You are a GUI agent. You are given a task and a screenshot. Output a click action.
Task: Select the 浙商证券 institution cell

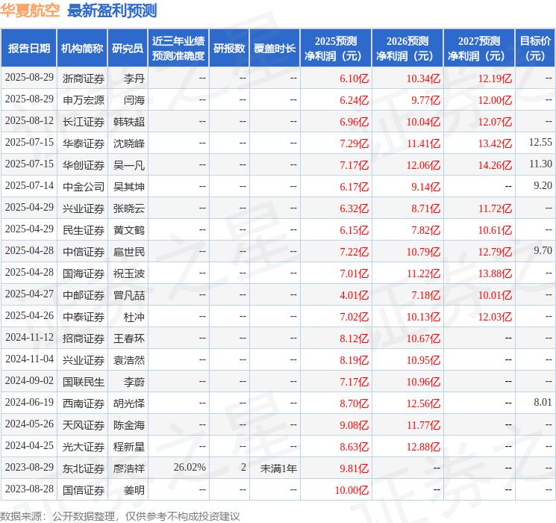[84, 78]
